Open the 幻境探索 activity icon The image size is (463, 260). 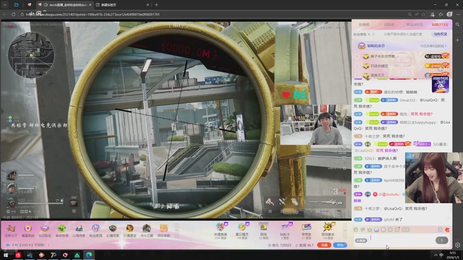[113, 231]
